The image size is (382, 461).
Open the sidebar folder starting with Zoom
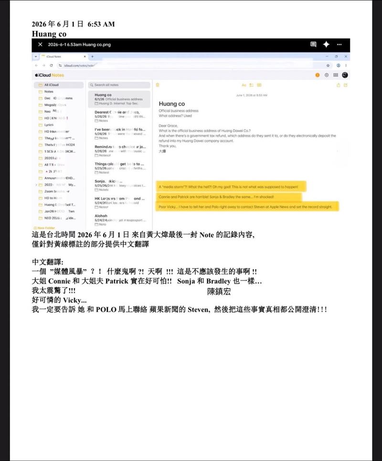[x=59, y=191]
